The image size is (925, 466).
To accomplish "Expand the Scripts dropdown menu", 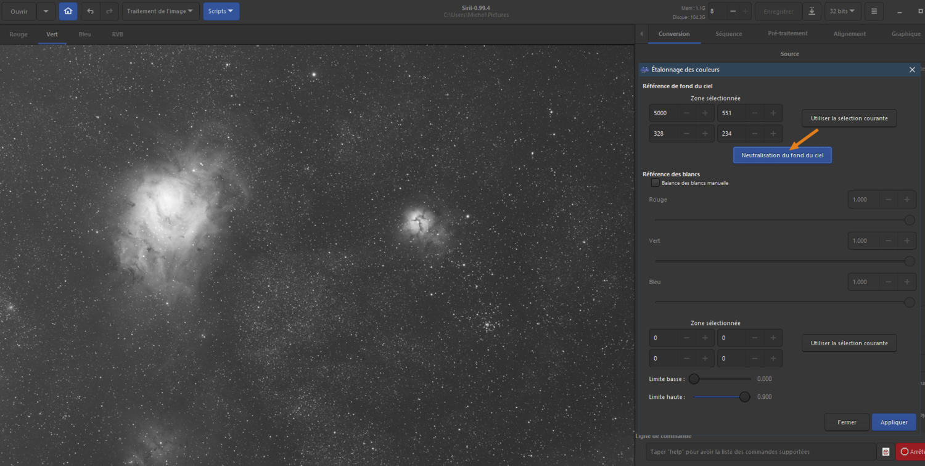I will (221, 11).
